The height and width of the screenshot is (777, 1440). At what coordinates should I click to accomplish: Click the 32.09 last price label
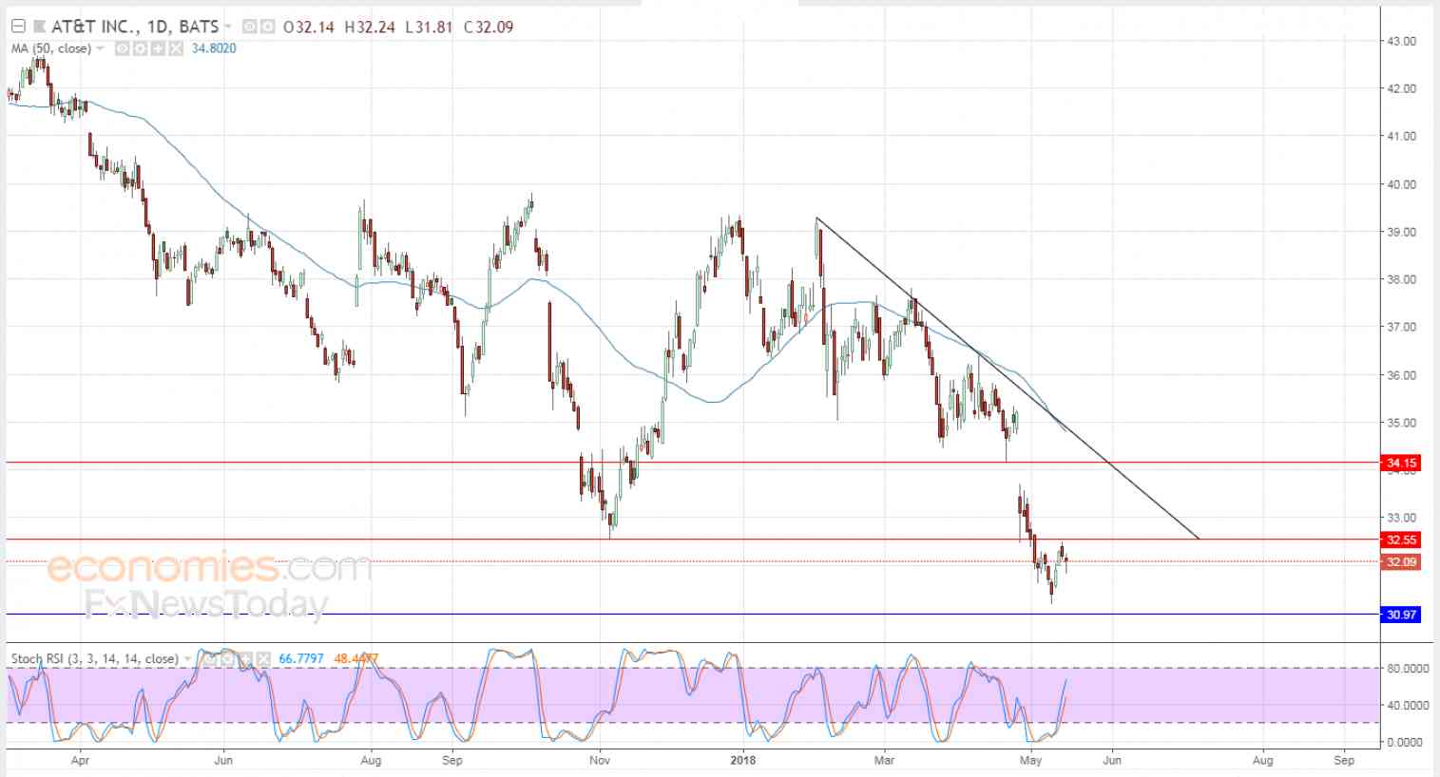pyautogui.click(x=1402, y=561)
